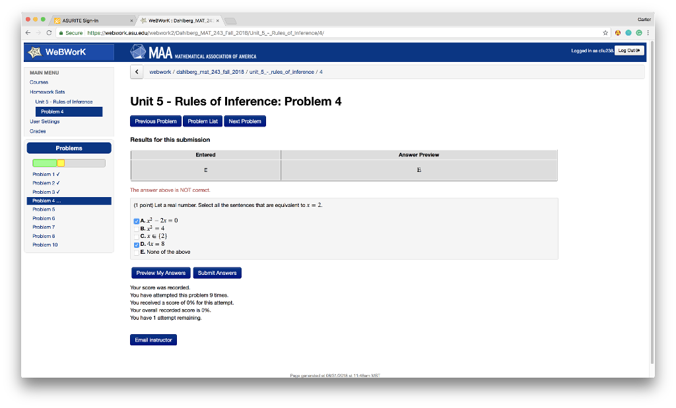Open the Chrome three-dot menu

tap(648, 33)
